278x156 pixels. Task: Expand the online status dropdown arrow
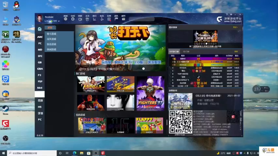click(59, 21)
